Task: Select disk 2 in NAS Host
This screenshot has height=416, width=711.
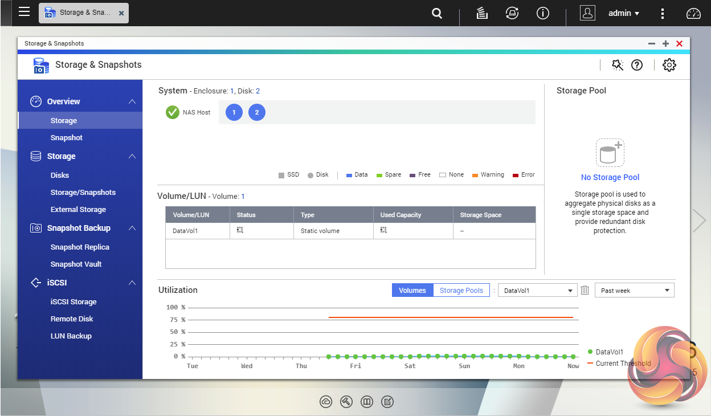Action: click(257, 112)
